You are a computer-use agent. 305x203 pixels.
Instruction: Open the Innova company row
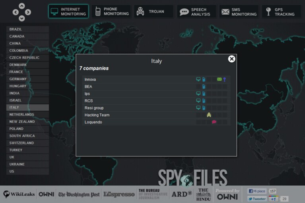156,79
